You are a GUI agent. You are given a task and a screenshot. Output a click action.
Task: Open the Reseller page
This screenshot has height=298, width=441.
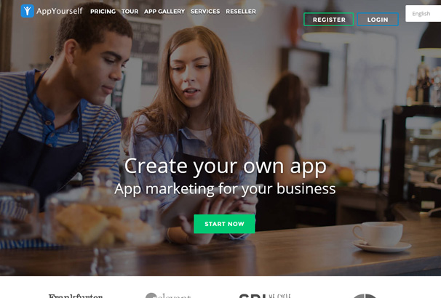(x=241, y=12)
